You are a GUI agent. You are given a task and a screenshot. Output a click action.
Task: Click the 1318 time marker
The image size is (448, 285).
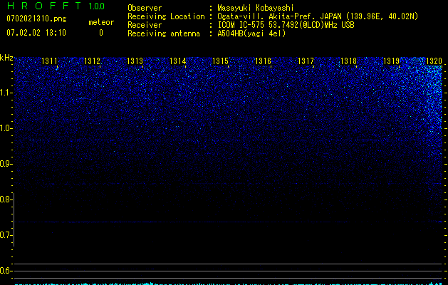click(x=348, y=61)
